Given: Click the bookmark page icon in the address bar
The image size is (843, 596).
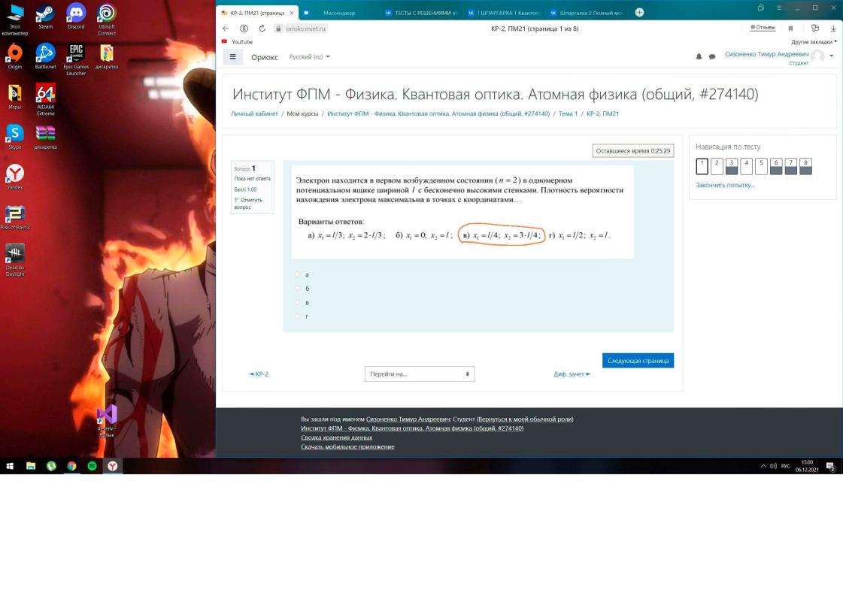Looking at the screenshot, I should click(790, 29).
